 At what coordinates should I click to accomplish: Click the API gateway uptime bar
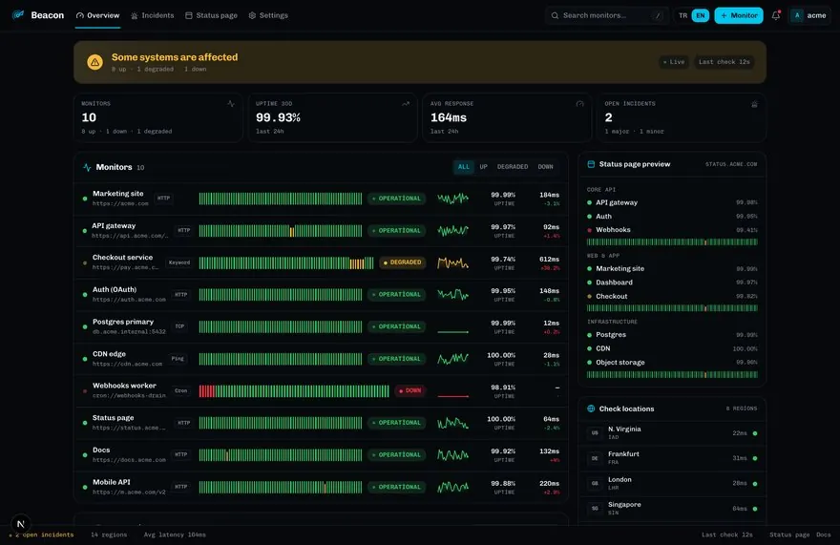pos(281,230)
